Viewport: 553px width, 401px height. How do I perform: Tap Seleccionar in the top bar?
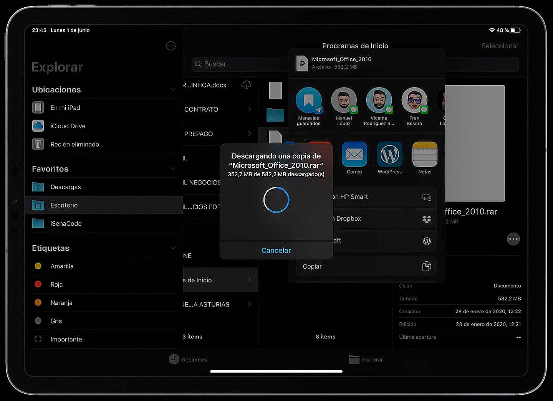click(500, 46)
